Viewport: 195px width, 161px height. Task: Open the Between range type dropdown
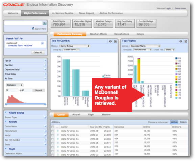(x=15, y=85)
